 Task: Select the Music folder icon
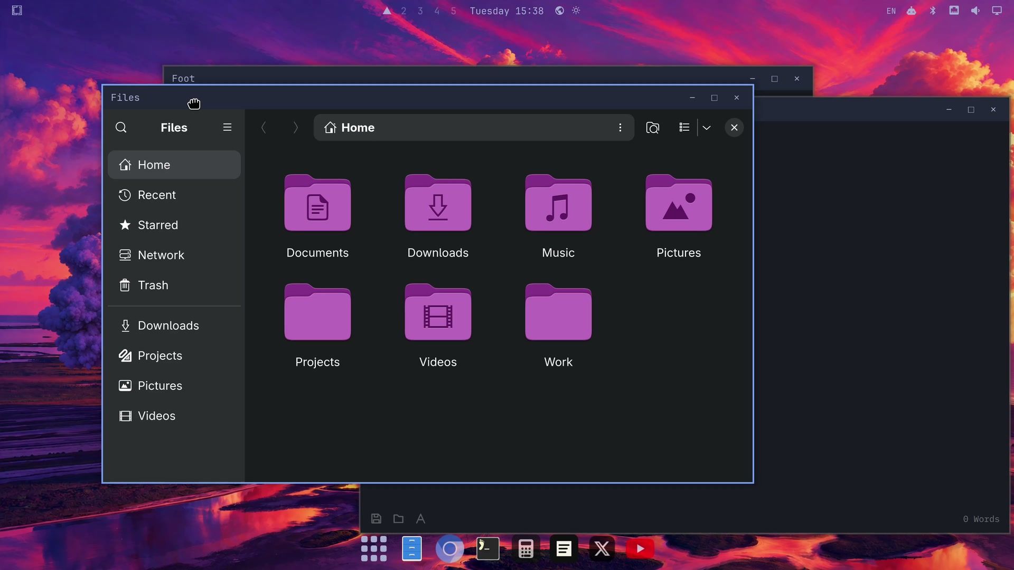(x=558, y=203)
